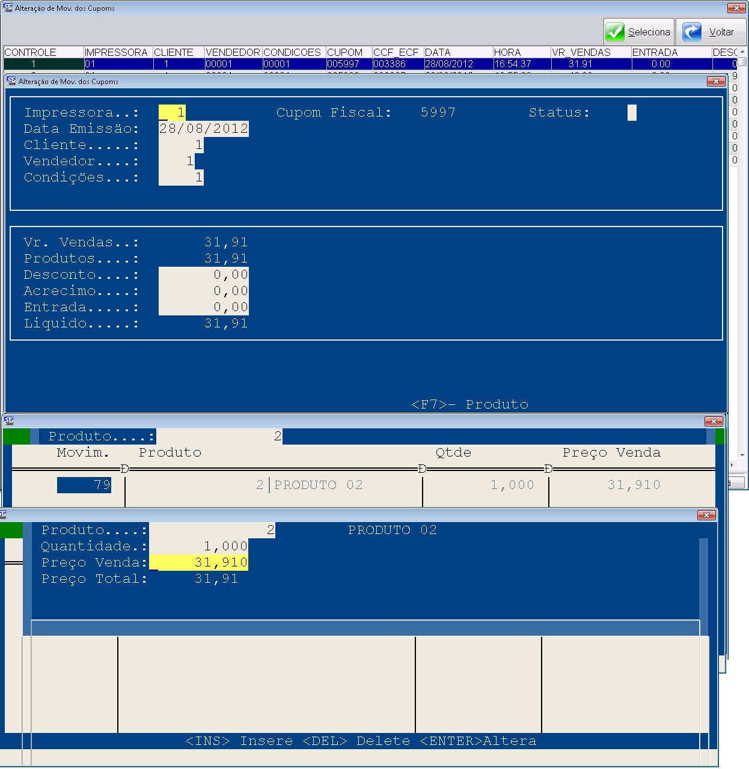
Task: Click the app icon of inner Cupoms window
Action: 11,81
